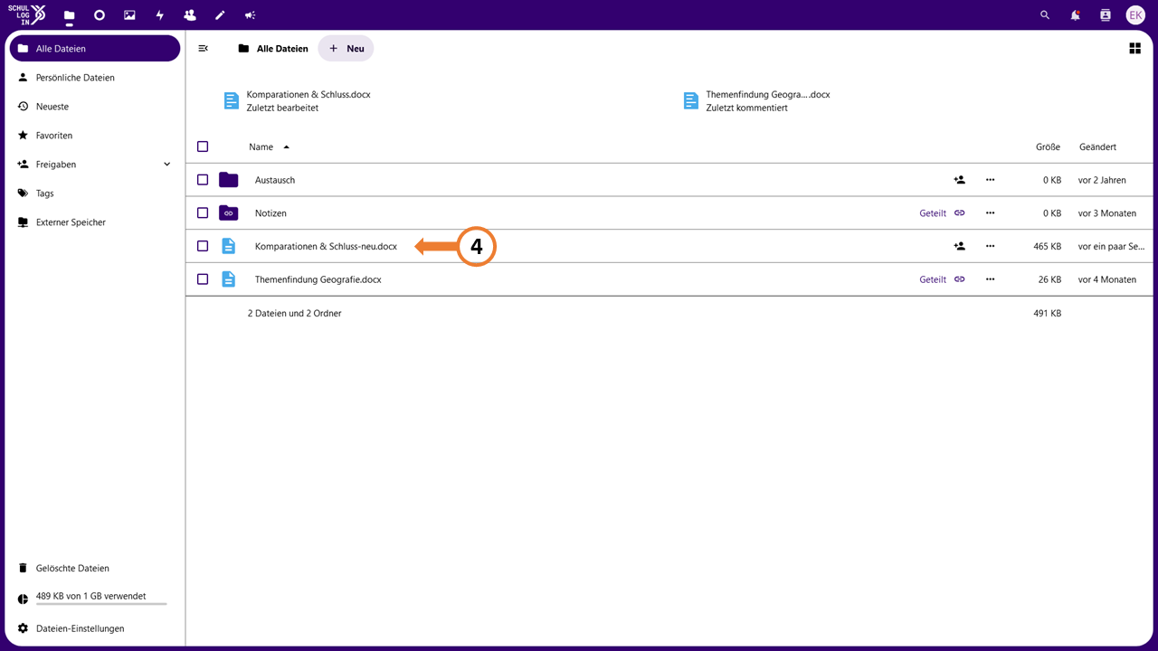Viewport: 1158px width, 651px height.
Task: Select all files checkbox in header
Action: (203, 146)
